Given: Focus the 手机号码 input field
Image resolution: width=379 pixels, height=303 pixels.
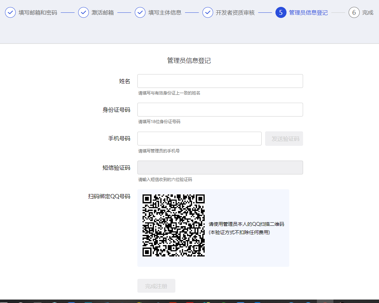Looking at the screenshot, I should click(200, 139).
